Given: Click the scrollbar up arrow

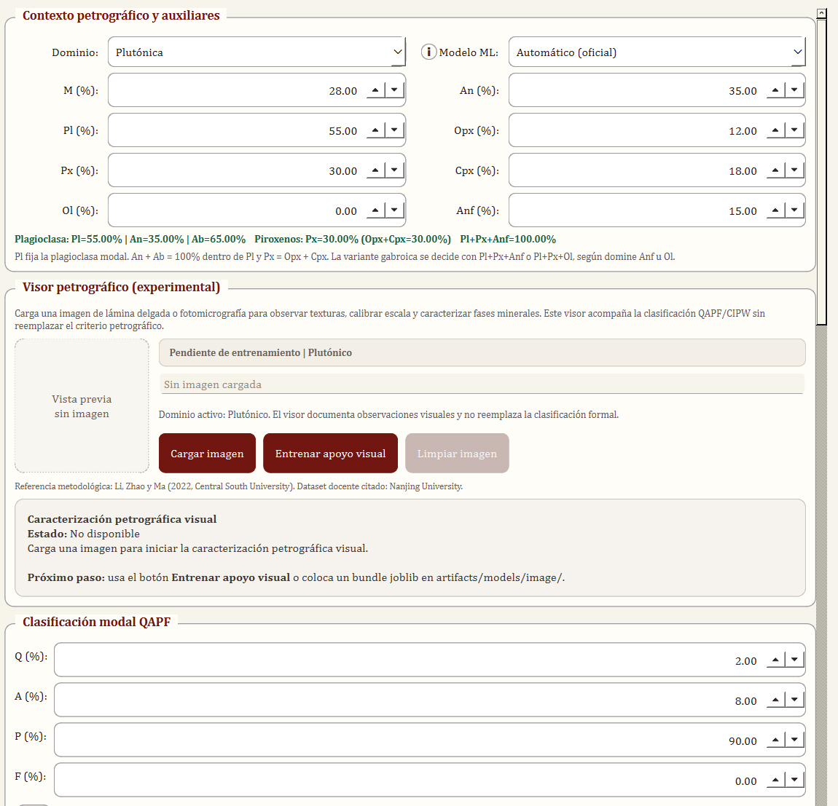Looking at the screenshot, I should click(x=821, y=13).
